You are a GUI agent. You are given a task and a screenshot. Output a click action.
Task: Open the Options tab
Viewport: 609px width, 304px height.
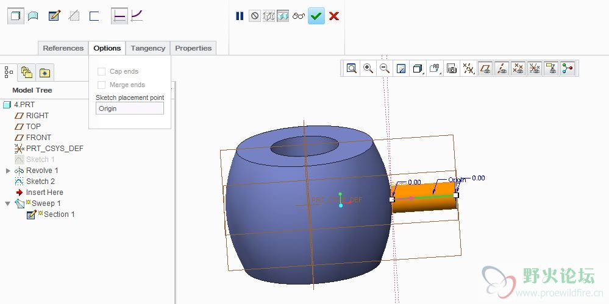point(107,48)
